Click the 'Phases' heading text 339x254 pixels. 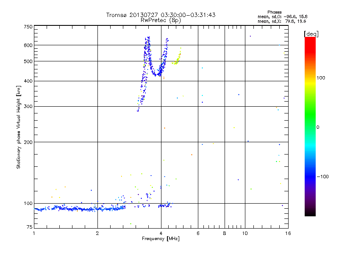(274, 12)
